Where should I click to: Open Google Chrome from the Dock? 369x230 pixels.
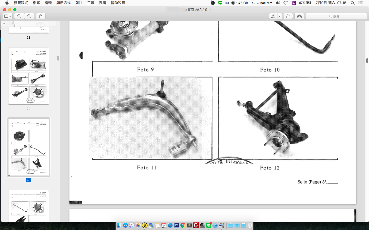pyautogui.click(x=183, y=225)
